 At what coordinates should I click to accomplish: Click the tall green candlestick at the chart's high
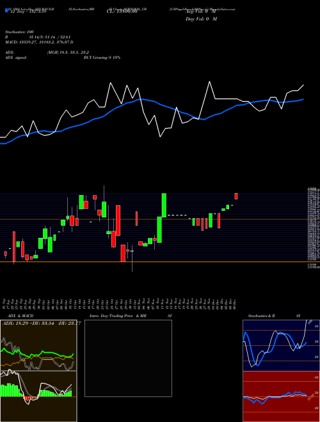(x=164, y=205)
